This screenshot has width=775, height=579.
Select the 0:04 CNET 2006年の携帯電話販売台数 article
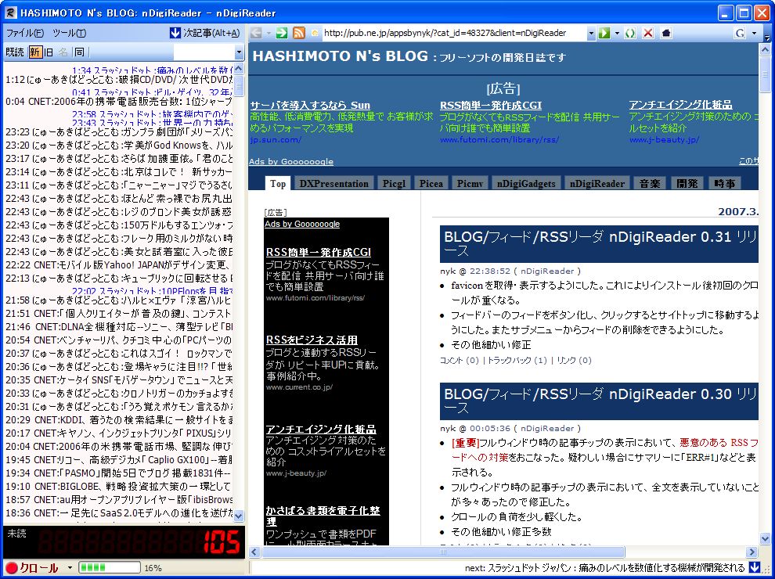click(119, 102)
